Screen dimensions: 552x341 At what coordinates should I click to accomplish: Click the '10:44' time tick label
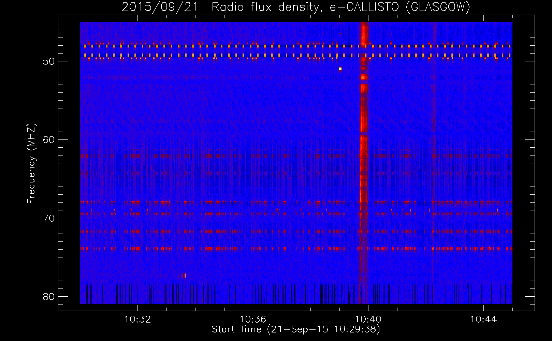coord(483,319)
